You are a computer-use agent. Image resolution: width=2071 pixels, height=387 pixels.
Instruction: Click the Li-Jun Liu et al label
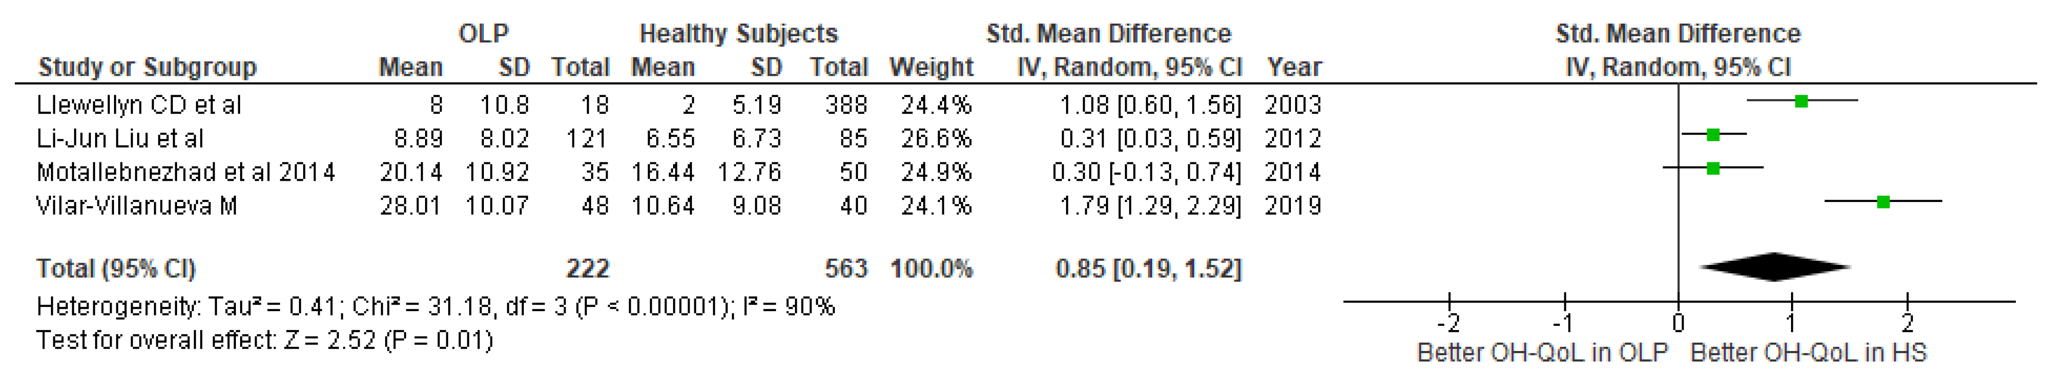[x=120, y=139]
